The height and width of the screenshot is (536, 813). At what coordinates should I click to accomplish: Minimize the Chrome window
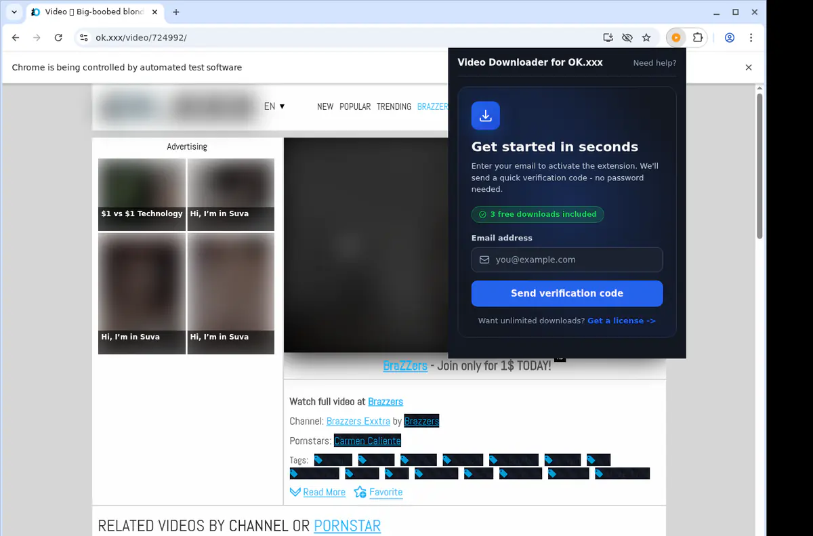coord(717,12)
